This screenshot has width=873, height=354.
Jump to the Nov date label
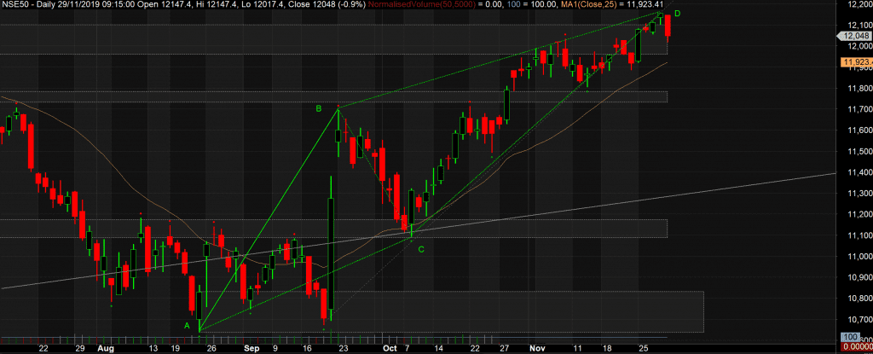[537, 349]
